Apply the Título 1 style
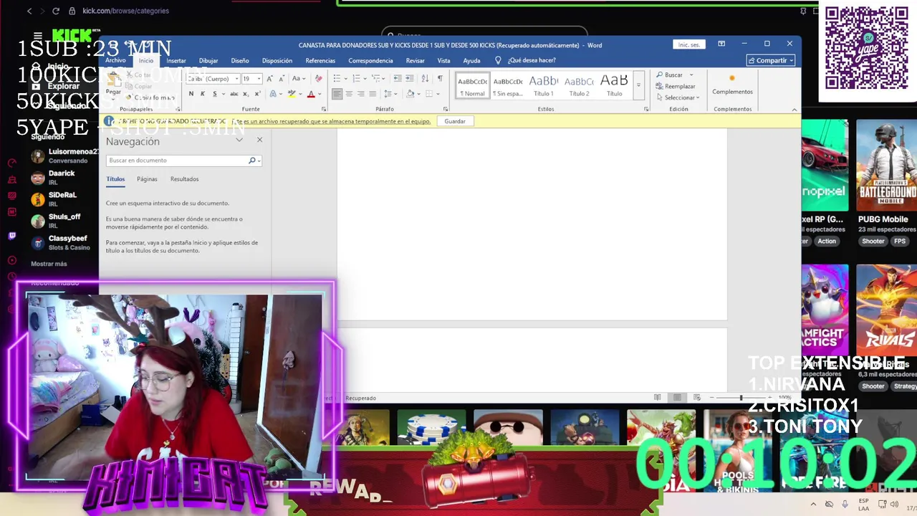 tap(543, 85)
